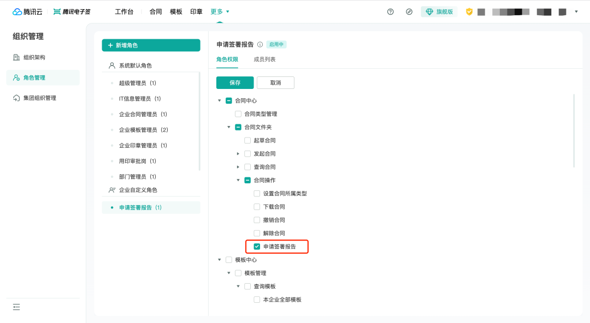The image size is (590, 323).
Task: Check the 撤销合同 checkbox
Action: point(257,219)
